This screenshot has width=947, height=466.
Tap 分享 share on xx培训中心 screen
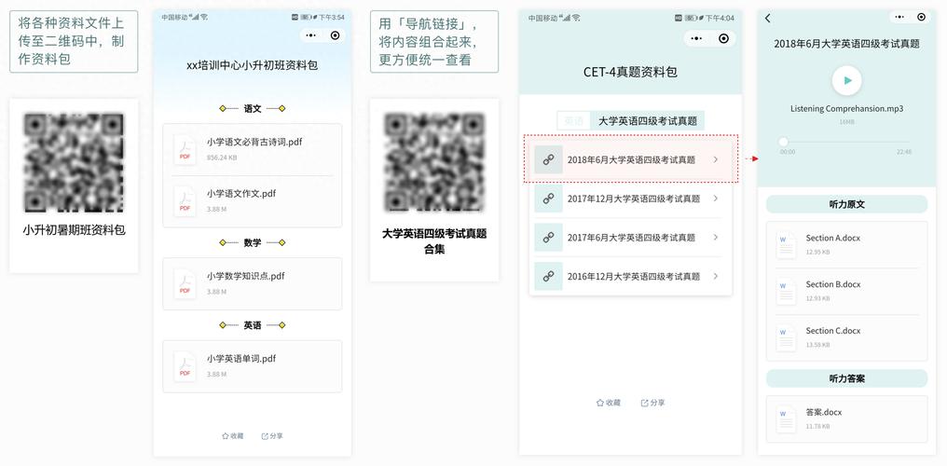pos(272,436)
